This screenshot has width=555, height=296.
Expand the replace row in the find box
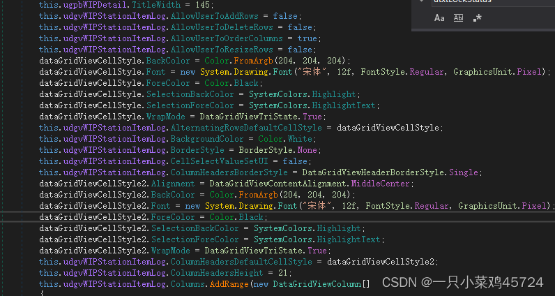point(422,1)
